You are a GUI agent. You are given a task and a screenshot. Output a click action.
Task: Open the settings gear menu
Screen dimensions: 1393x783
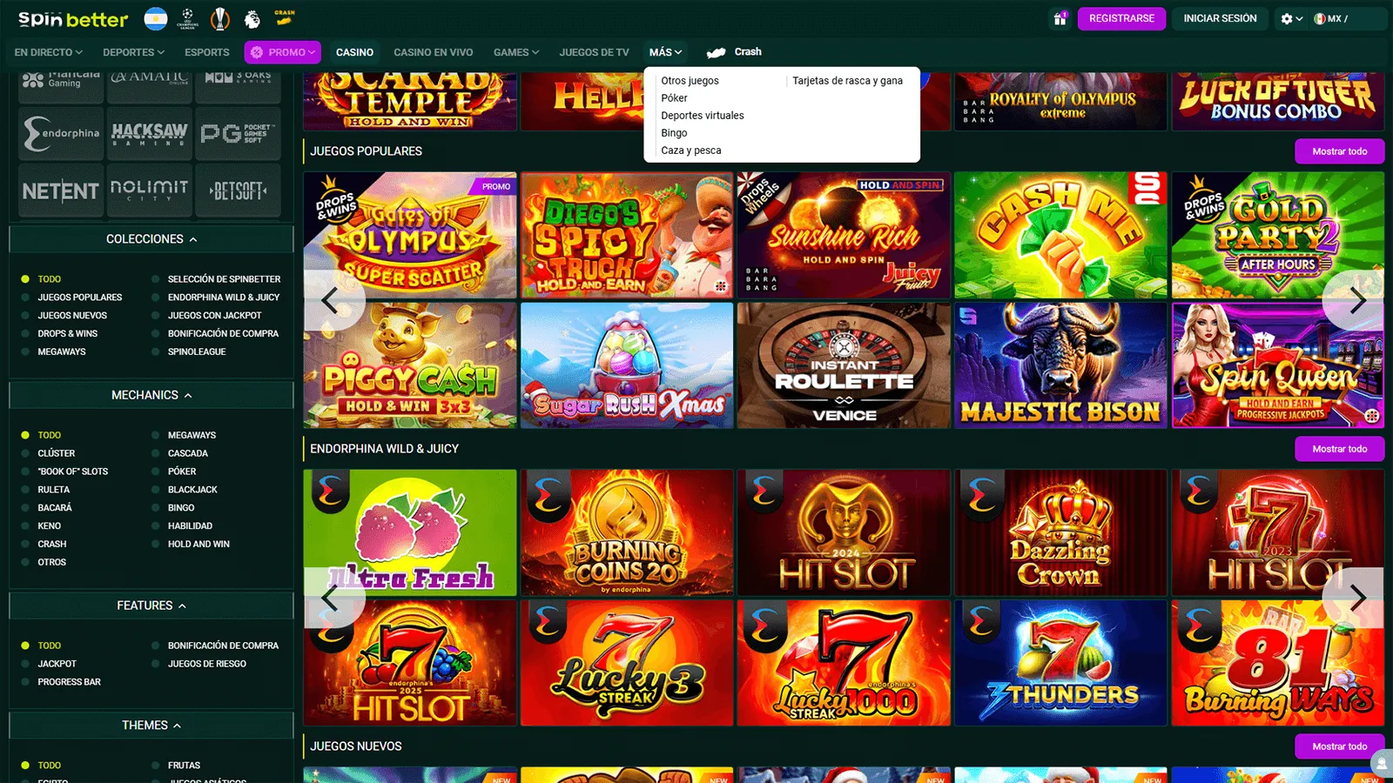[x=1292, y=18]
